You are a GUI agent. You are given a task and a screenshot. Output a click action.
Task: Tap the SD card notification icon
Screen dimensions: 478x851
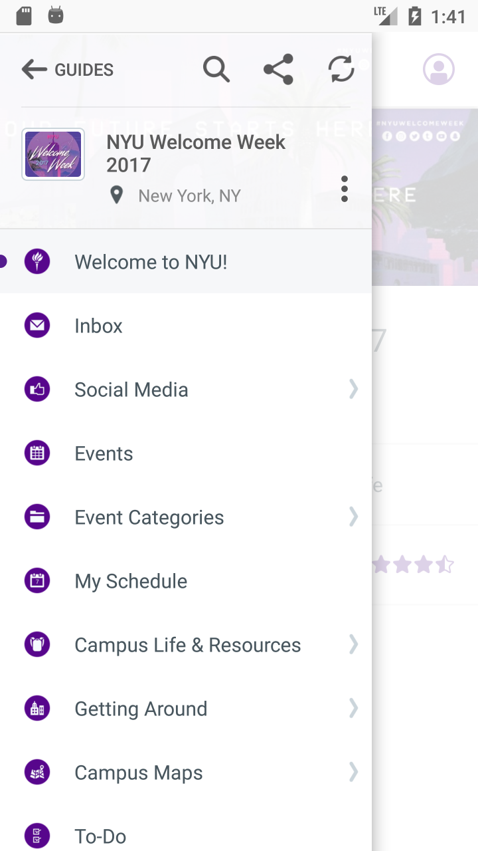[24, 16]
